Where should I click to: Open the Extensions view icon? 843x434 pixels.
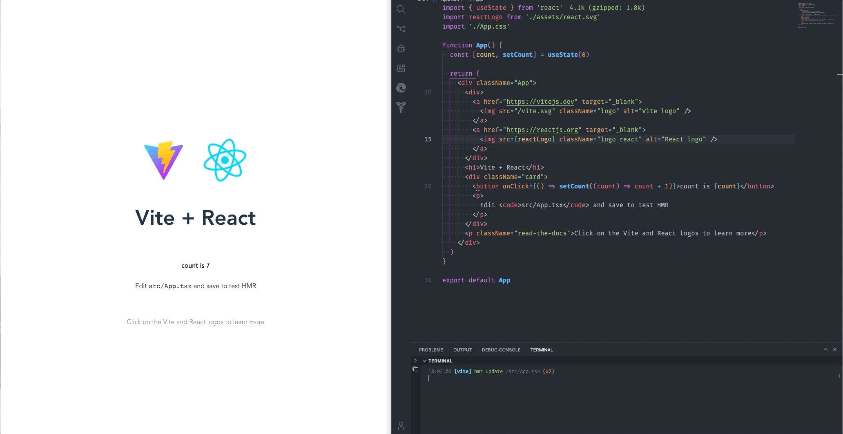pyautogui.click(x=401, y=68)
